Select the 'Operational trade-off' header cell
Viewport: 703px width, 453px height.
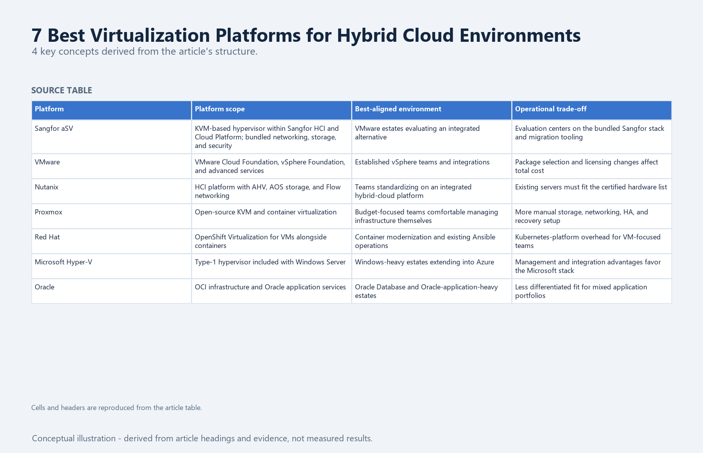(x=592, y=110)
